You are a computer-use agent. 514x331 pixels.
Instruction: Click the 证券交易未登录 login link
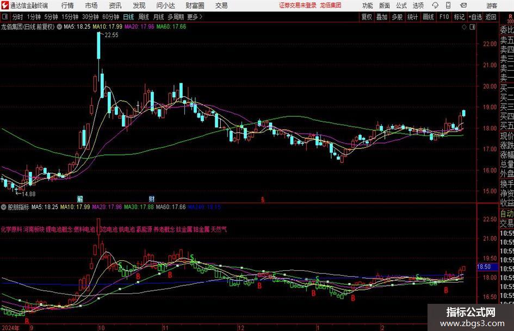[298, 5]
